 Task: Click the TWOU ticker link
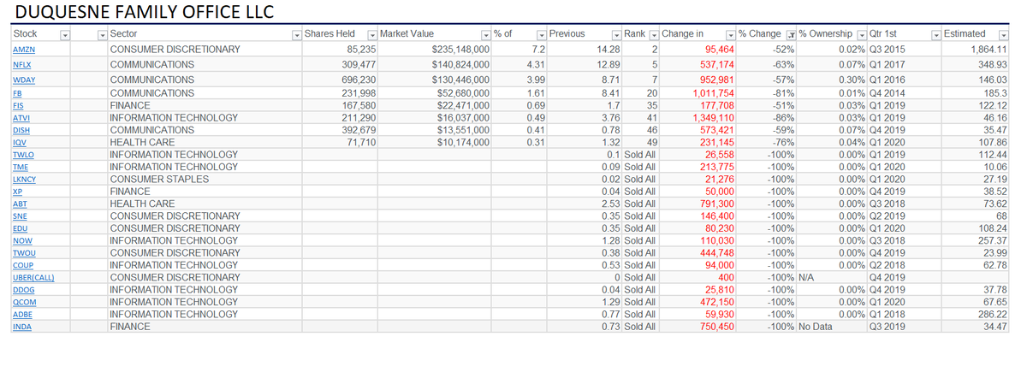22,254
